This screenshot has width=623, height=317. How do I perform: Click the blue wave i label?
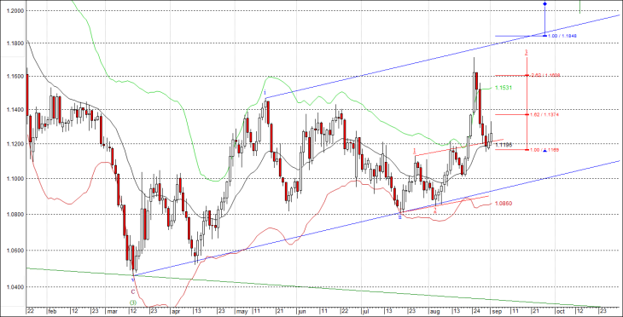(265, 92)
